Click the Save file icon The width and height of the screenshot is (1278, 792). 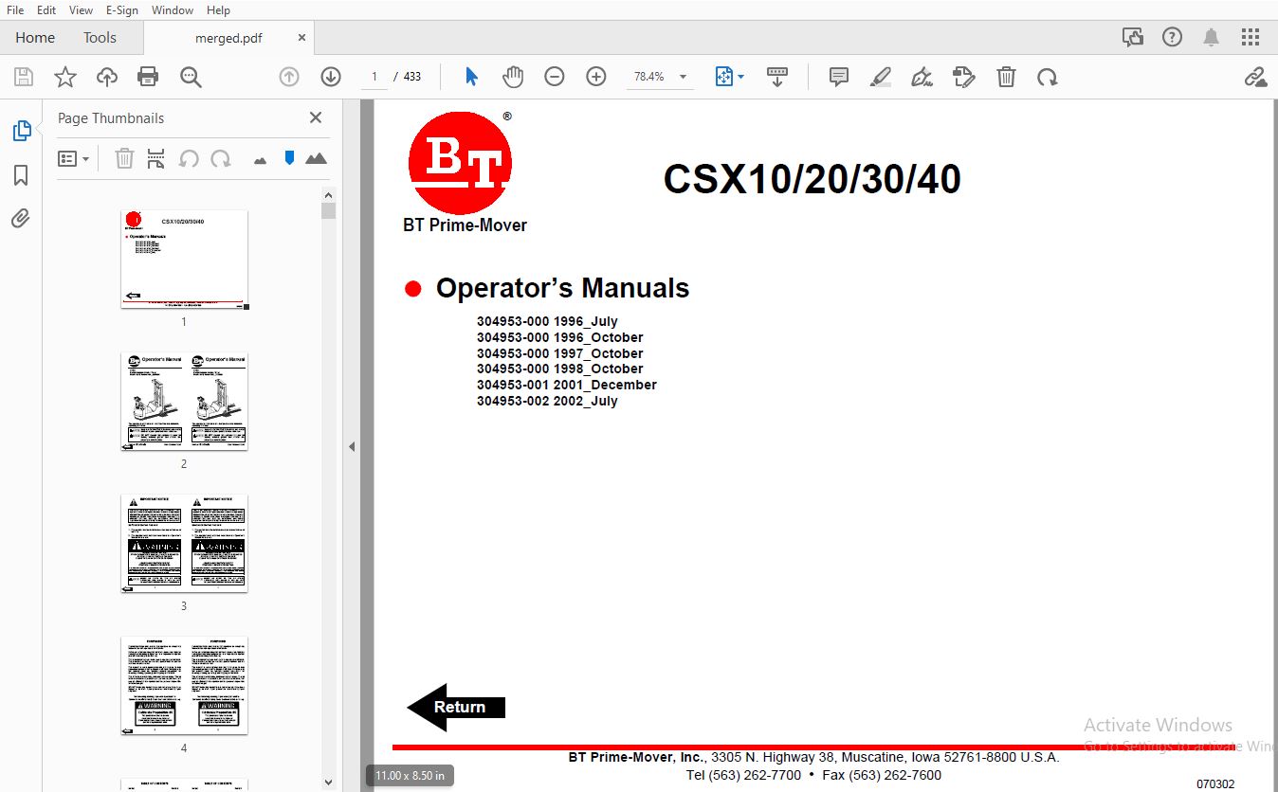(x=24, y=77)
